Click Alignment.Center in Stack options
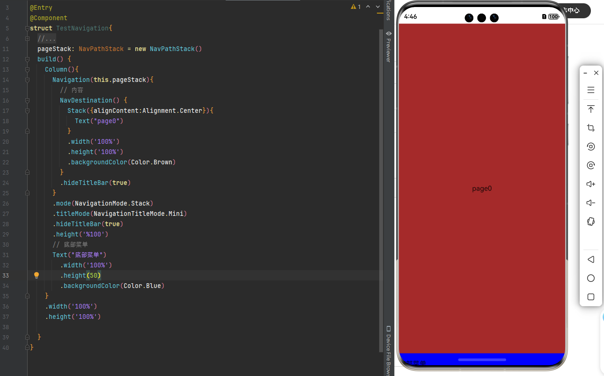The height and width of the screenshot is (376, 604). [x=172, y=111]
